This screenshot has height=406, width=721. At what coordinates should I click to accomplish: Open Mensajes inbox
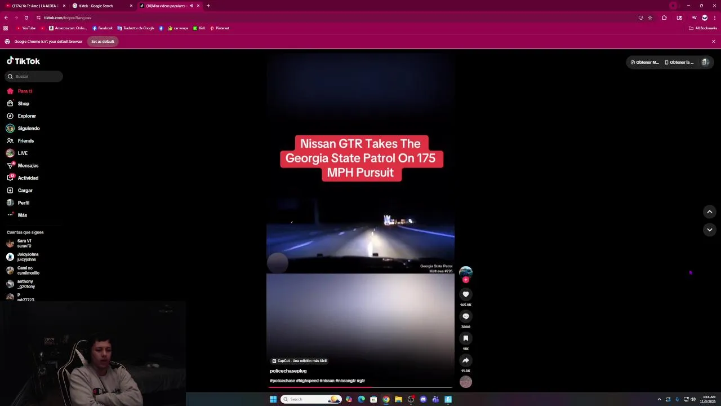point(23,166)
